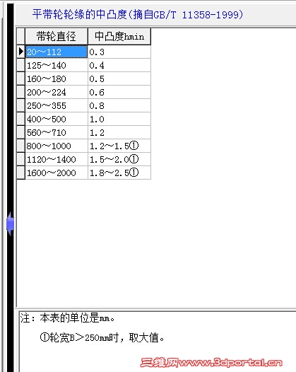
Task: Click the 0.8 value cell
Action: click(x=119, y=105)
